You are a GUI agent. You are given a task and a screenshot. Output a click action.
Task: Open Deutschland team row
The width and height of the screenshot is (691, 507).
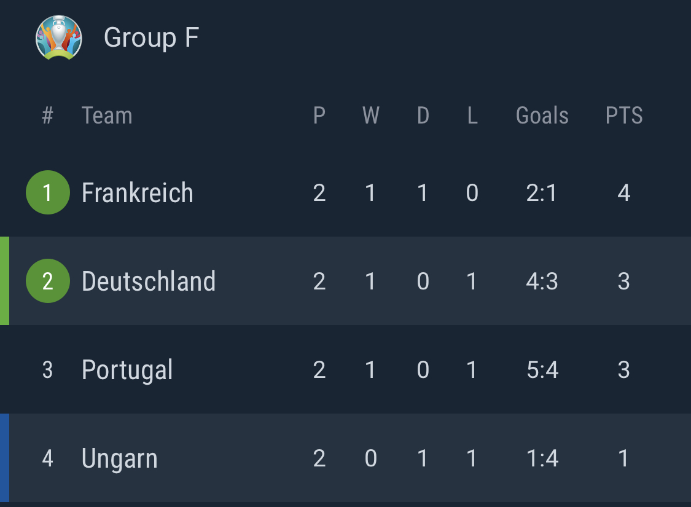click(x=345, y=281)
